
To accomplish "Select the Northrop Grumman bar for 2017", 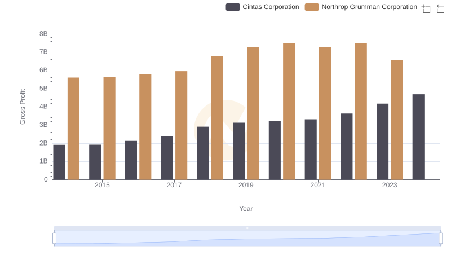I will 181,125.
